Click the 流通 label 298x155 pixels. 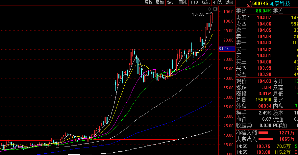(x=278, y=119)
